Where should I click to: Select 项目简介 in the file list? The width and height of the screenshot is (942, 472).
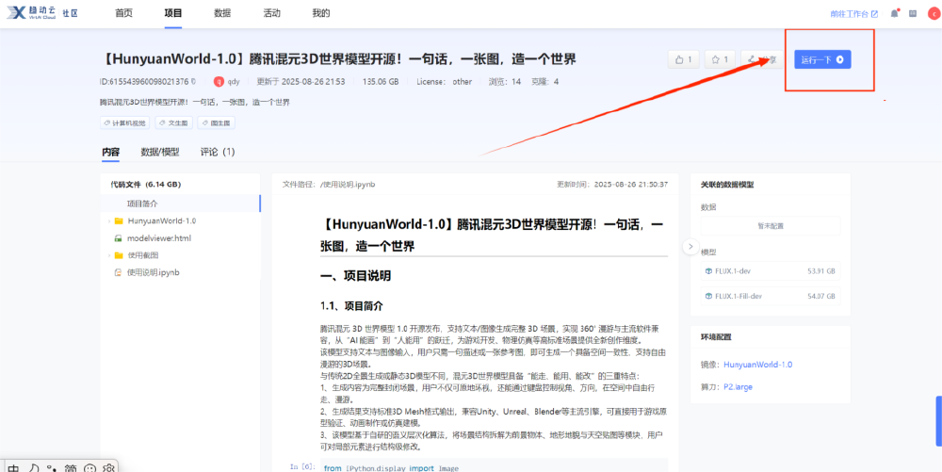180,203
